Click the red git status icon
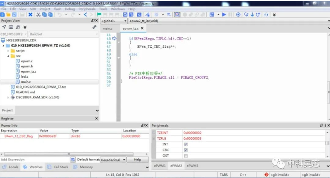The width and height of the screenshot is (330, 178). point(266,174)
